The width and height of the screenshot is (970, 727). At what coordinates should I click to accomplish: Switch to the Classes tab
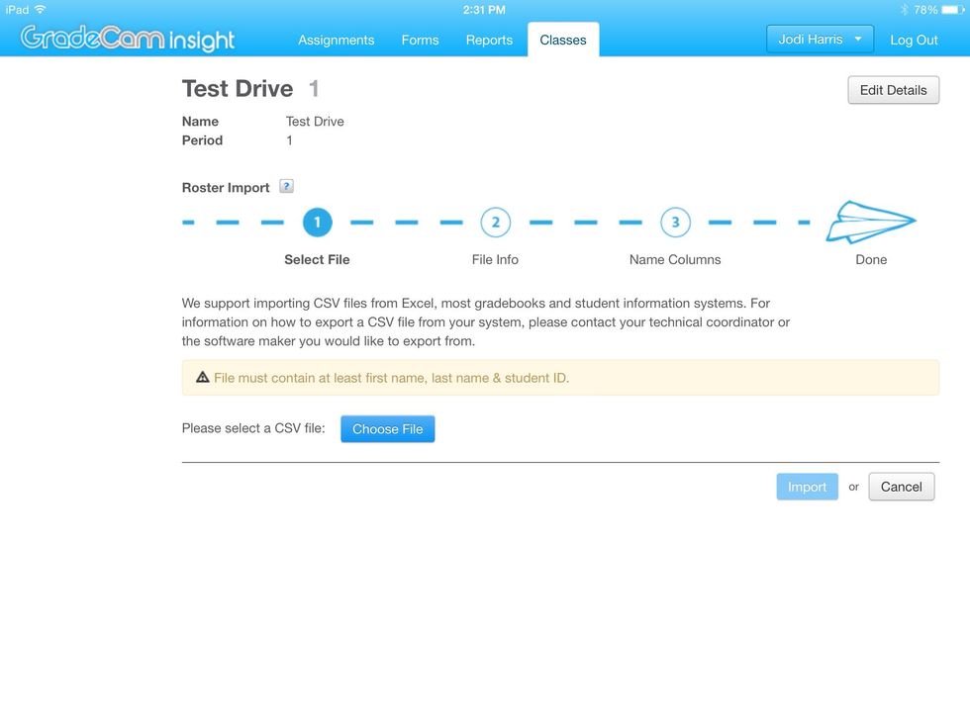[562, 40]
